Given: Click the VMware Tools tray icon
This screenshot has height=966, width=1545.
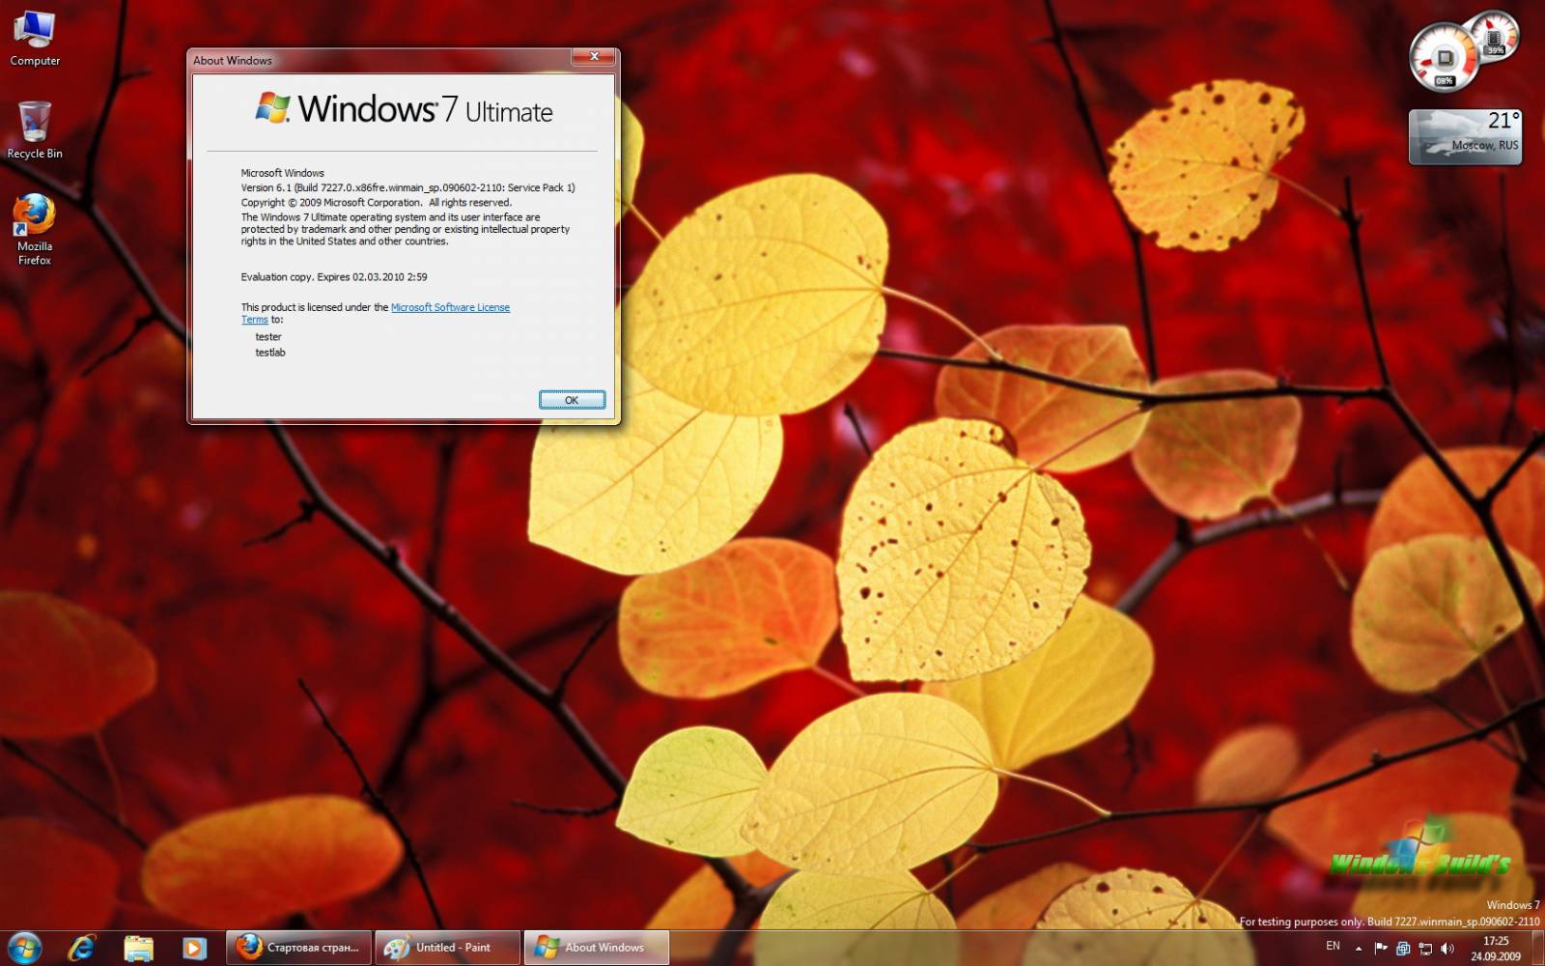Looking at the screenshot, I should click(x=1403, y=949).
